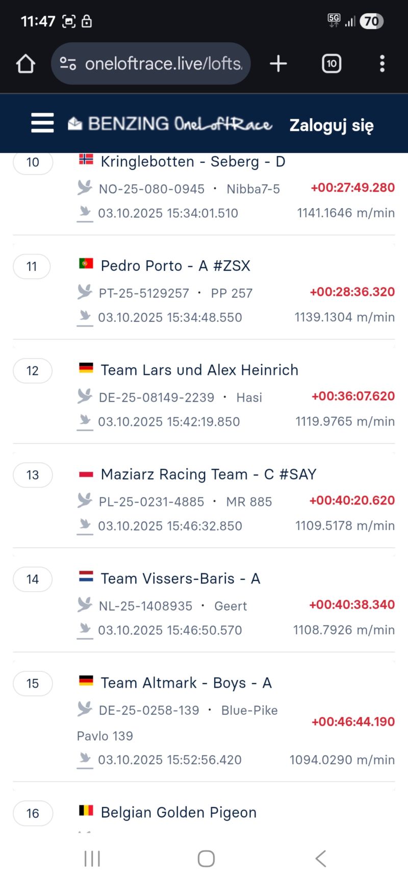Click the Zaloguj się login link
Viewport: 408px width, 884px height.
[331, 125]
